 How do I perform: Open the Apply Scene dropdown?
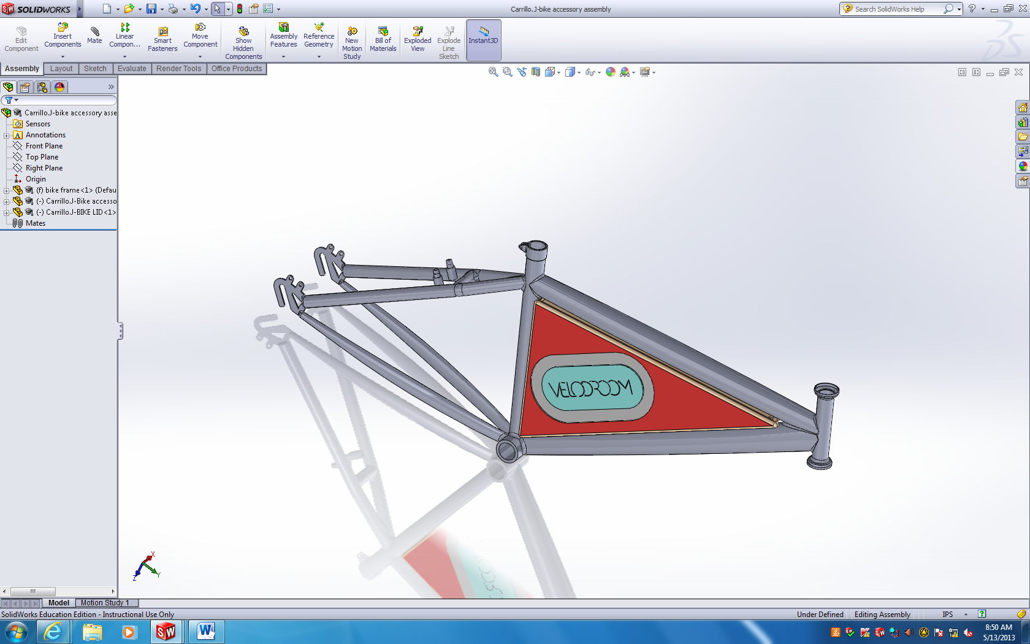pyautogui.click(x=633, y=72)
